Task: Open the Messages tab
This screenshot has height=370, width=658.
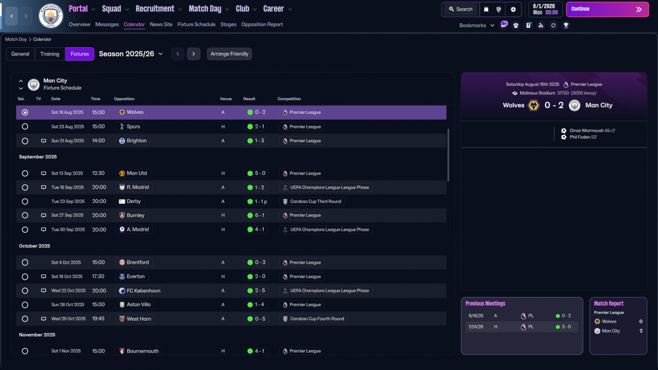Action: click(x=107, y=24)
